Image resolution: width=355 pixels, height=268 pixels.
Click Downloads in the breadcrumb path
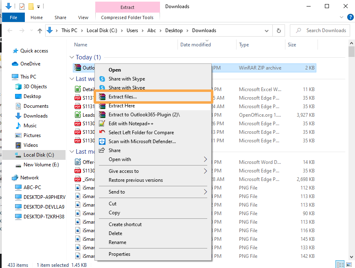point(204,30)
